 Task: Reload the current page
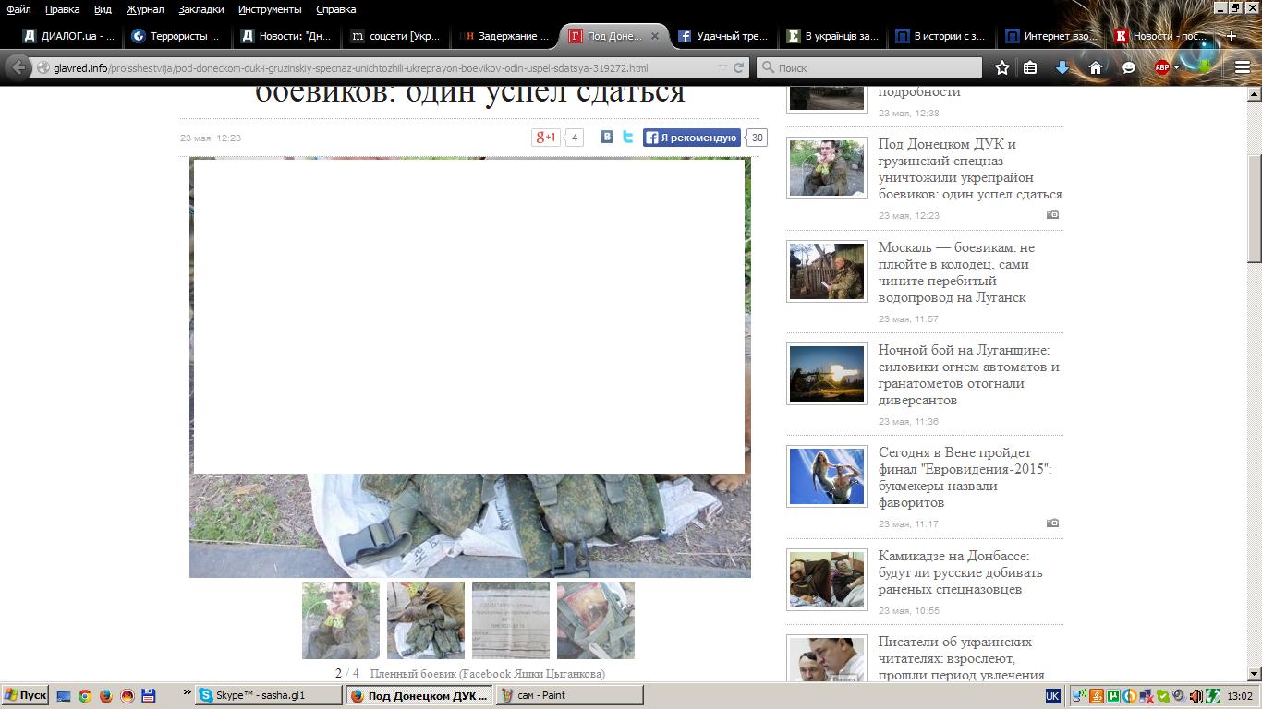739,67
